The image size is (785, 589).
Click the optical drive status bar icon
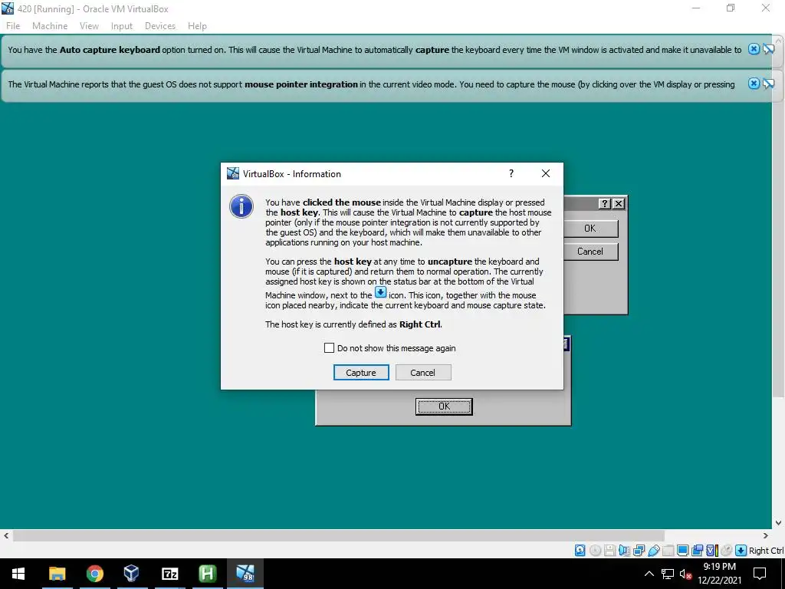coord(595,550)
